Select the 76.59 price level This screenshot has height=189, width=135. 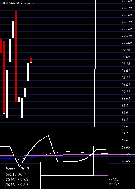click(126, 154)
